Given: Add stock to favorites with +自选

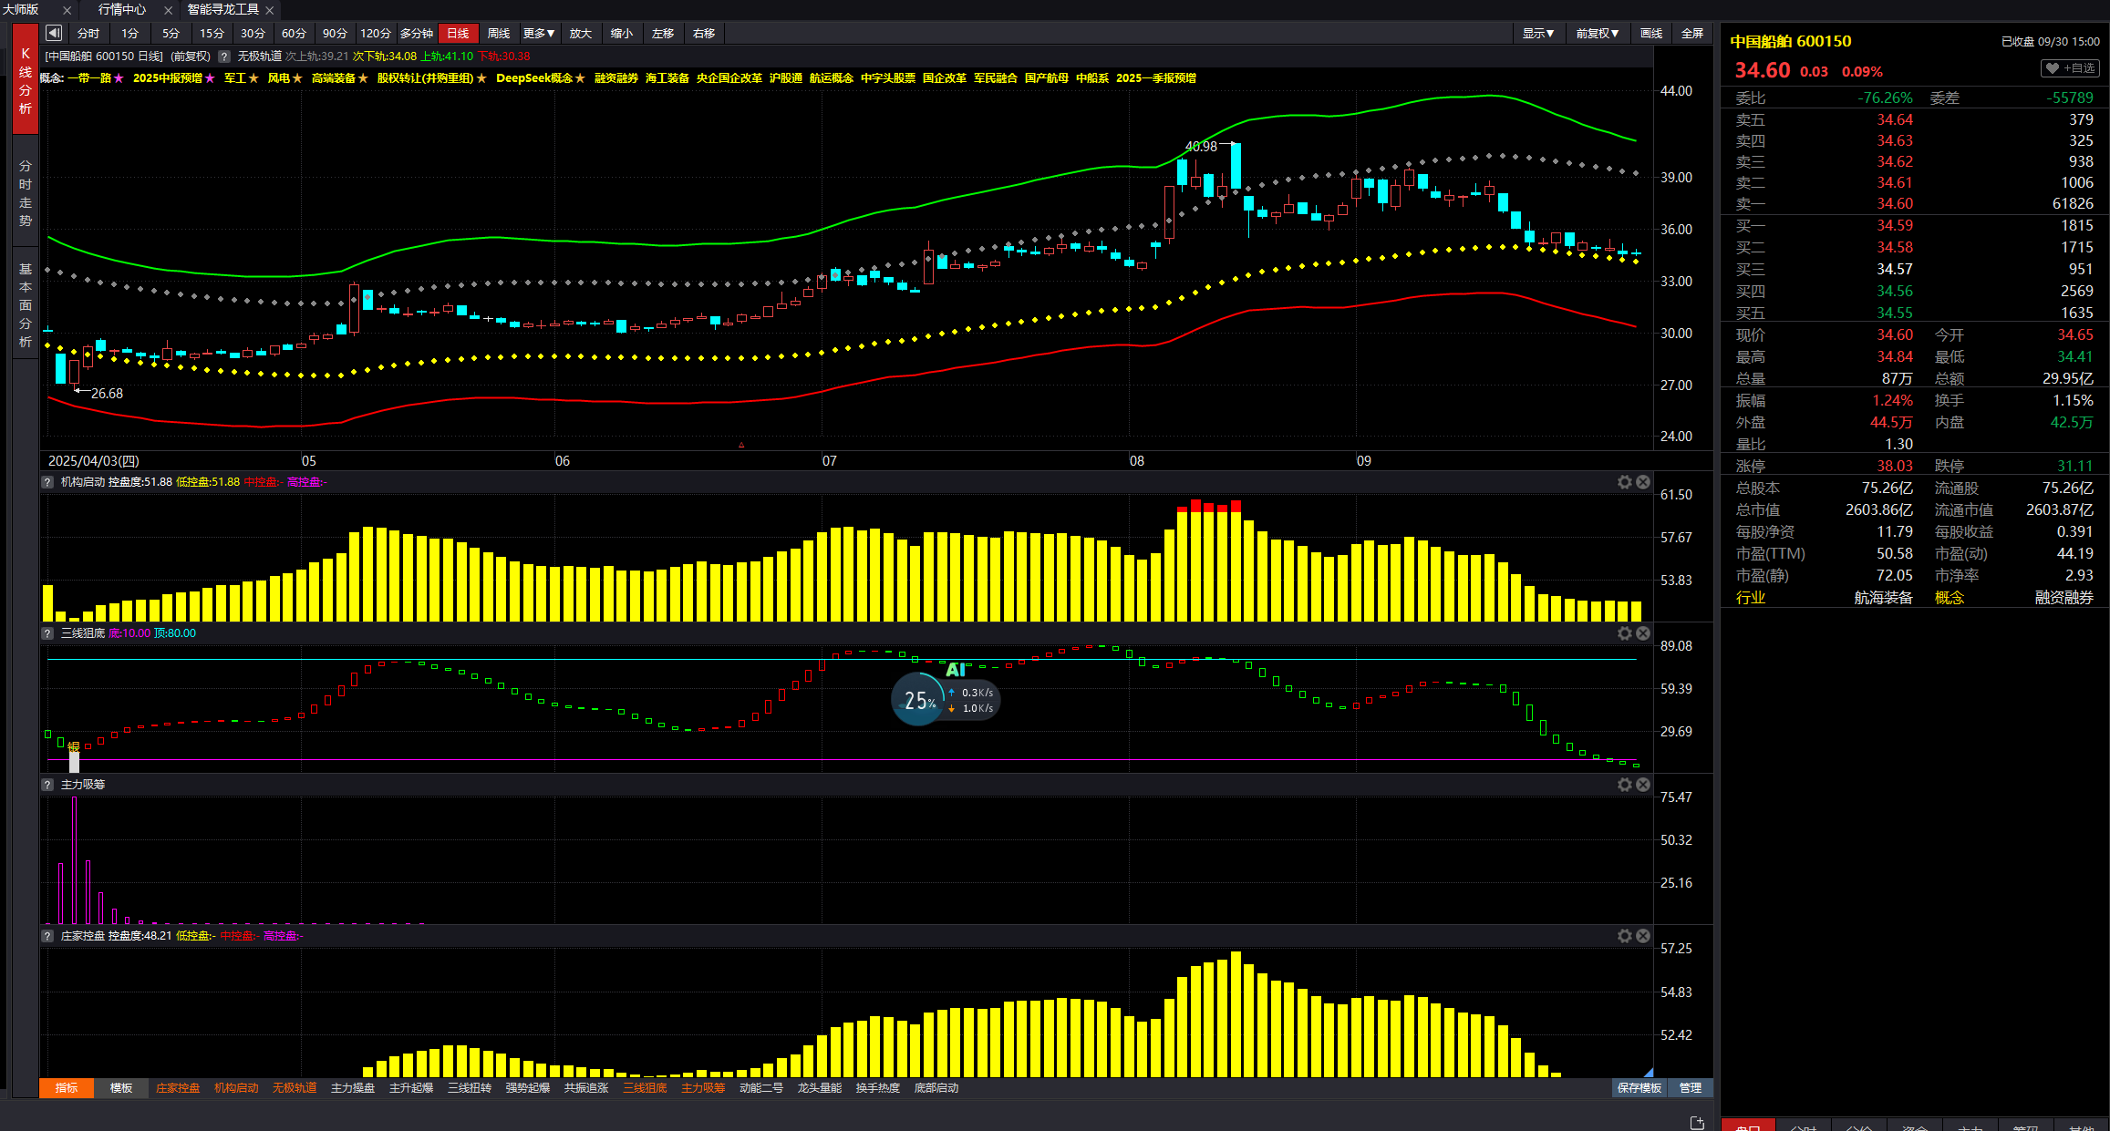Looking at the screenshot, I should point(2071,68).
